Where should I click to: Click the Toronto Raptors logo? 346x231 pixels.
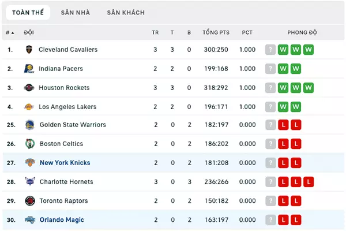pyautogui.click(x=30, y=201)
